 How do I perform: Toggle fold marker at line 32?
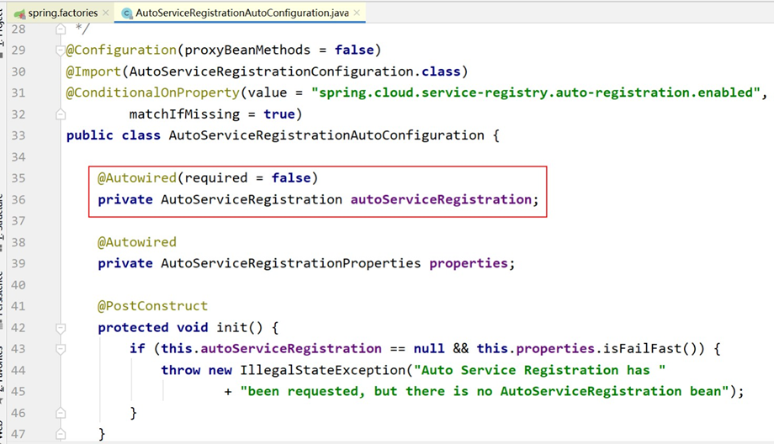click(61, 114)
